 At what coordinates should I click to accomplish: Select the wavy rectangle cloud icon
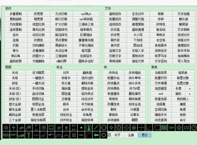tap(51, 128)
